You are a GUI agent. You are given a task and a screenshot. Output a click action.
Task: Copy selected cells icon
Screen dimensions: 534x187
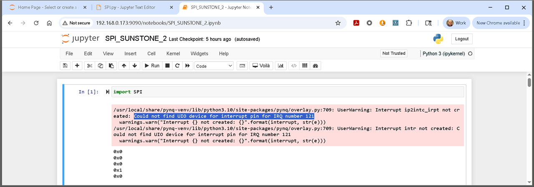100,66
